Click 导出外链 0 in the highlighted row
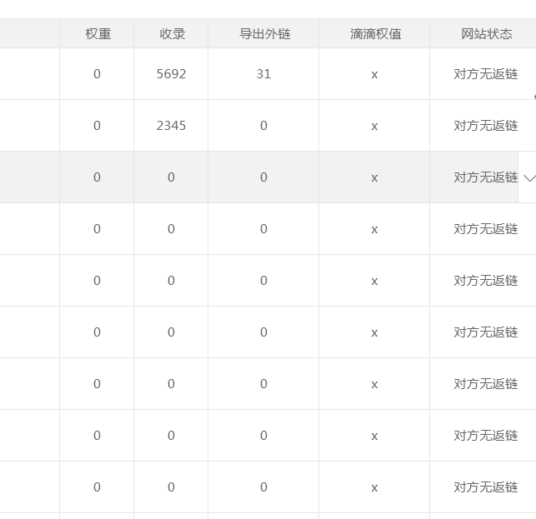536x519 pixels. tap(263, 177)
